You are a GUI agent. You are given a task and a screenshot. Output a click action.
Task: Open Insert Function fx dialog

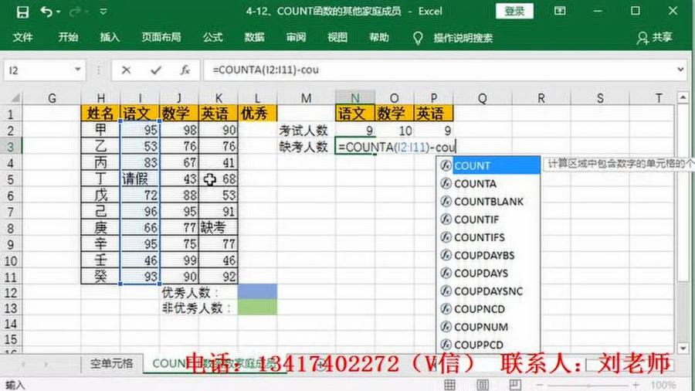tap(185, 70)
